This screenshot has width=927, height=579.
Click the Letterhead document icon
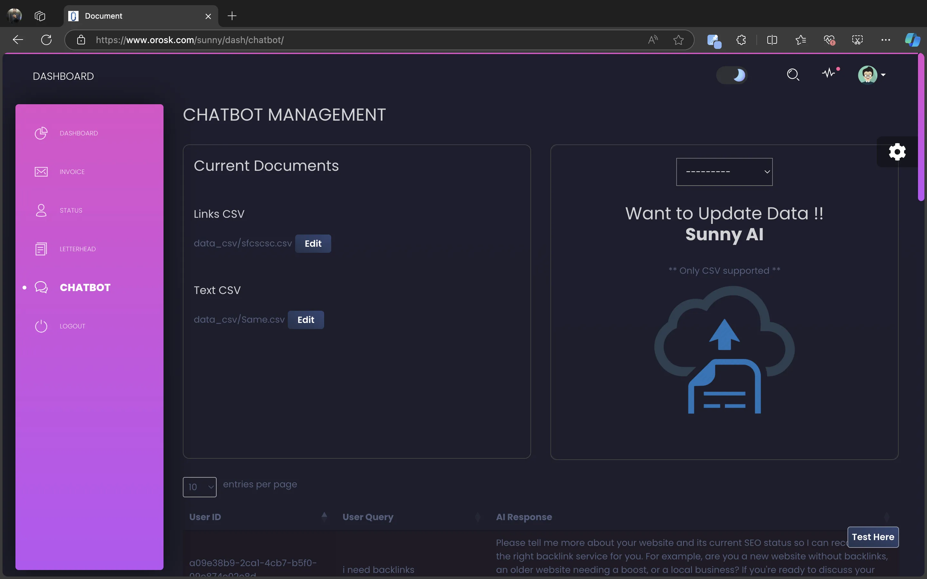41,249
